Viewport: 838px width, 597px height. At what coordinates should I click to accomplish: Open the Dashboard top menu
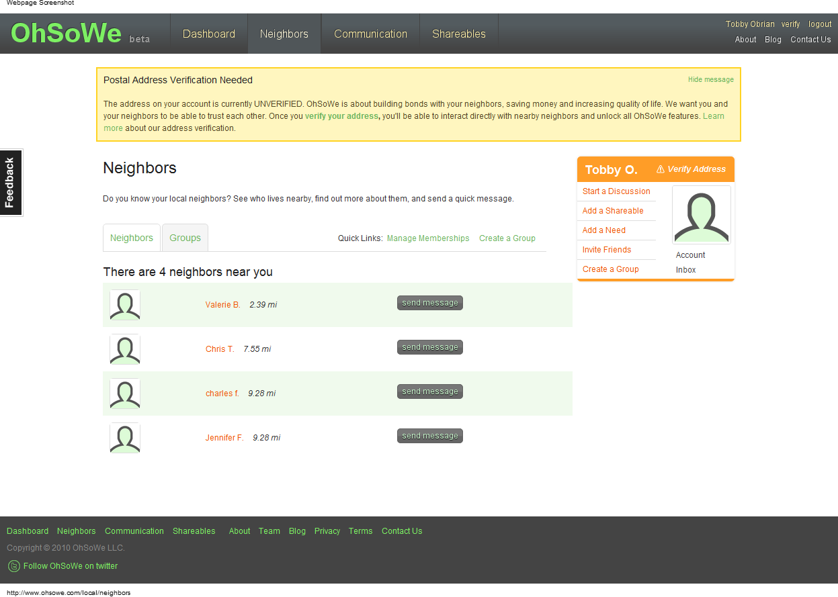(209, 34)
